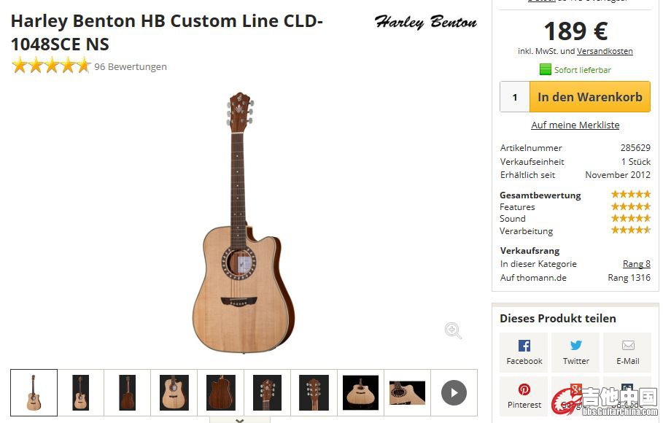This screenshot has width=663, height=423.
Task: Click the Harley Benton brand logo
Action: 426,22
